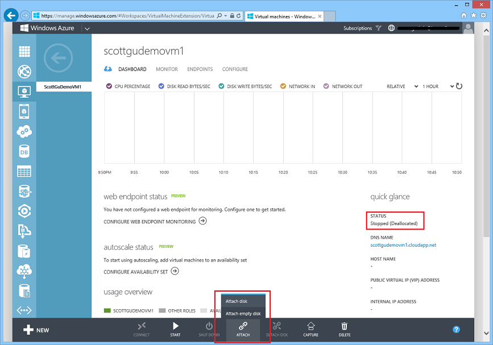The width and height of the screenshot is (493, 345).
Task: Click the gray Other Roles legend swatch
Action: click(x=162, y=310)
